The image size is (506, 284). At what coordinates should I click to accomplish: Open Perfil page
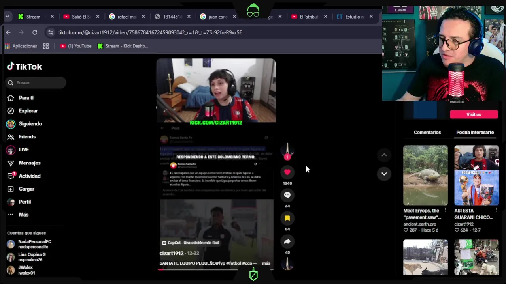tap(19, 202)
